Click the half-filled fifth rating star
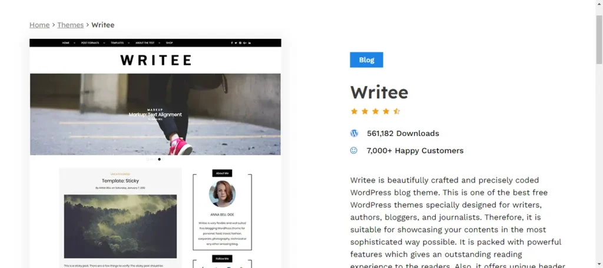 coord(397,111)
